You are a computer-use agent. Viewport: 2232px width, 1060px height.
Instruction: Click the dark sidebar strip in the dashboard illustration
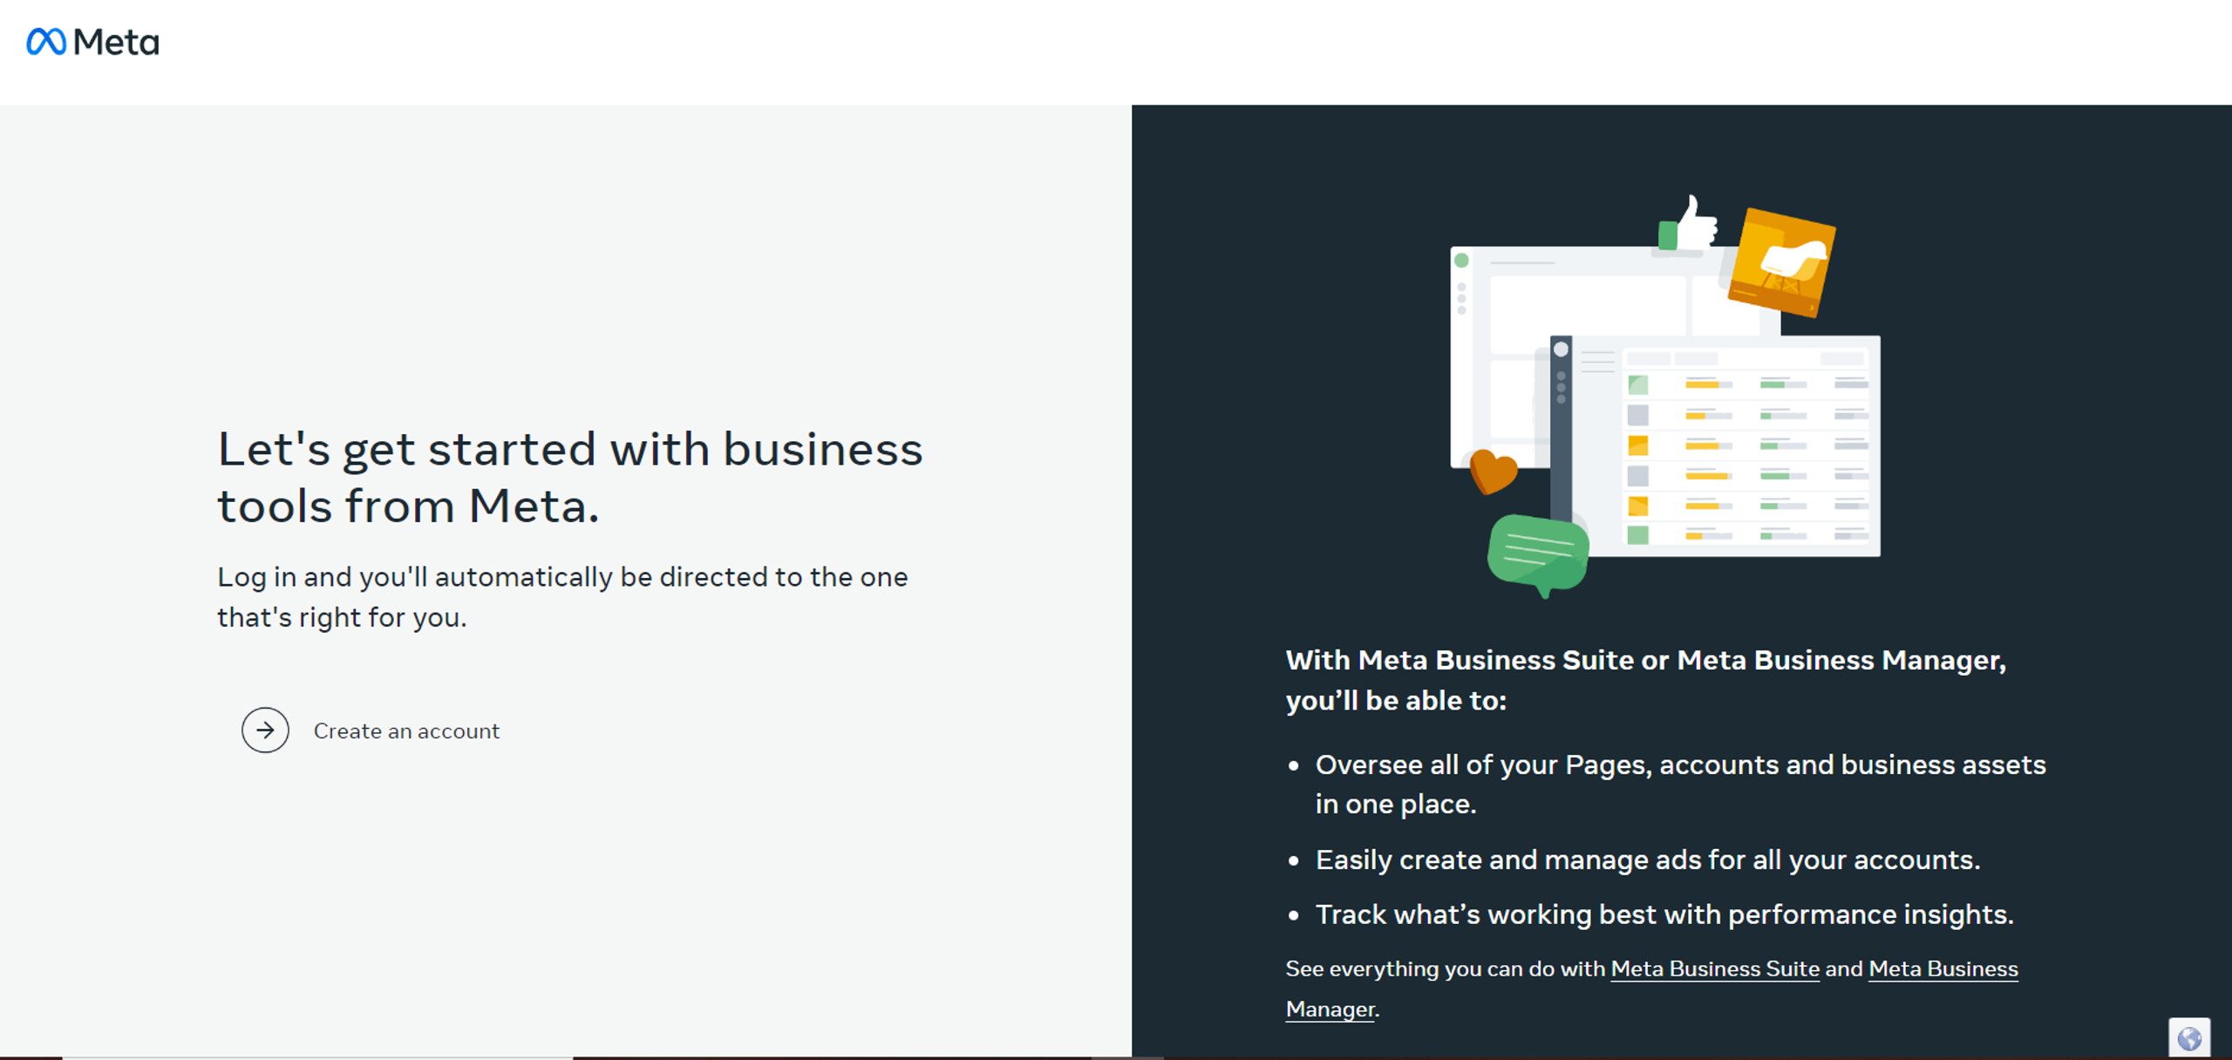point(1561,427)
